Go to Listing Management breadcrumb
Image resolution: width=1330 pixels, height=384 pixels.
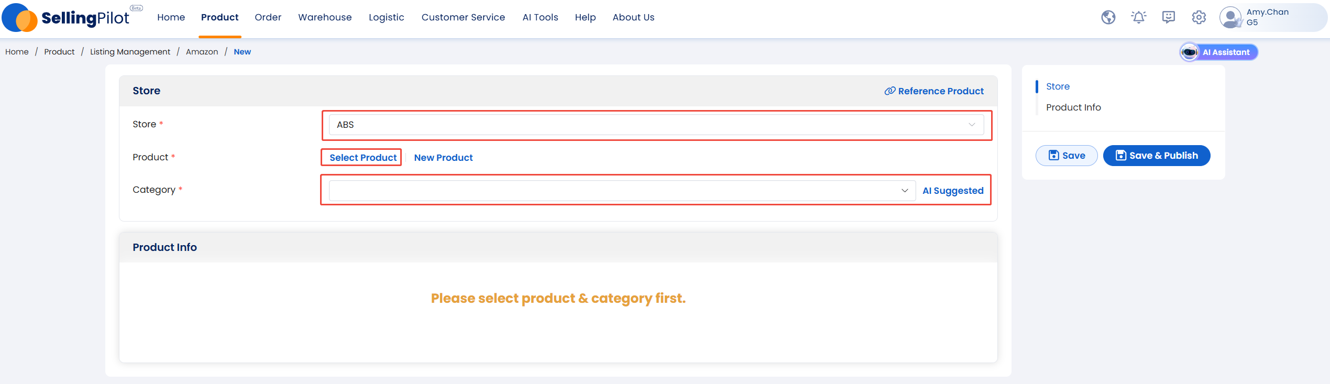click(x=130, y=52)
